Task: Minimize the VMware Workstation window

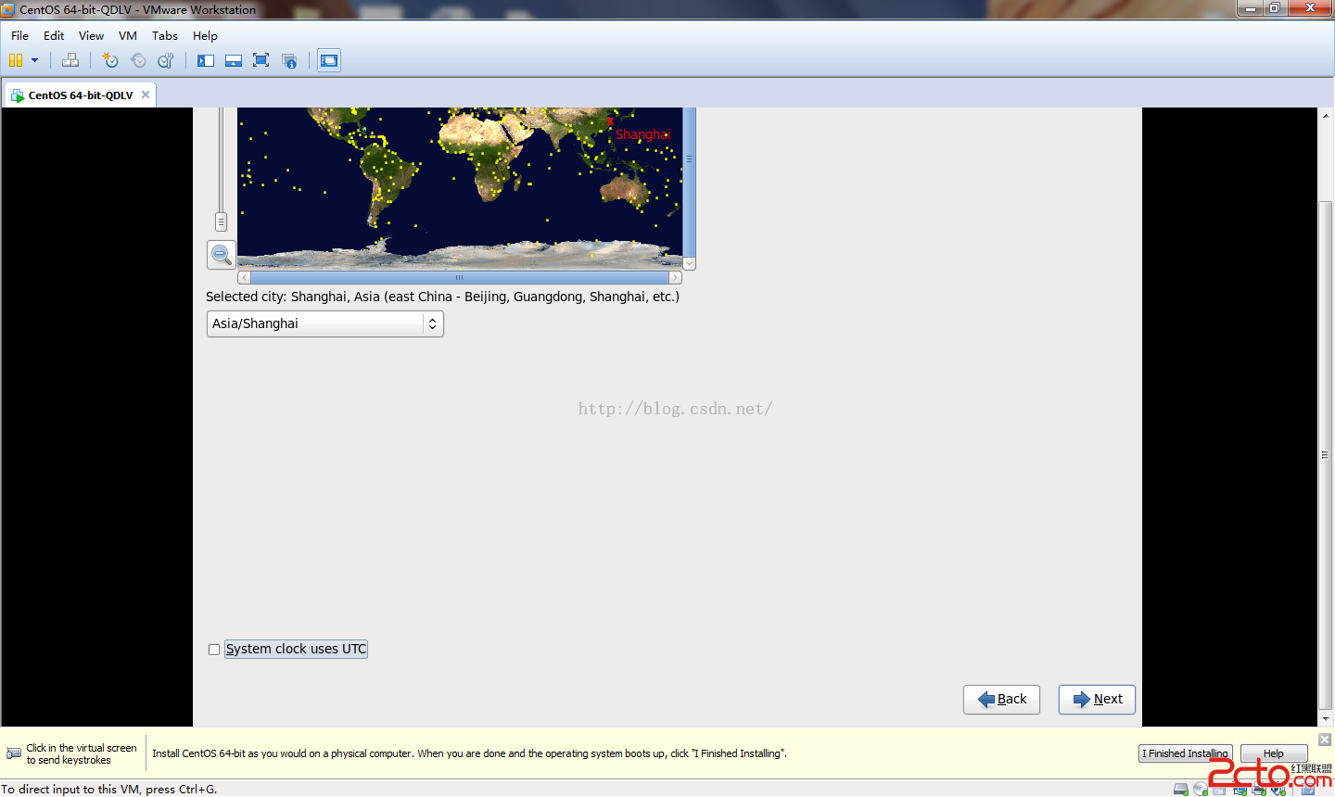Action: tap(1251, 7)
